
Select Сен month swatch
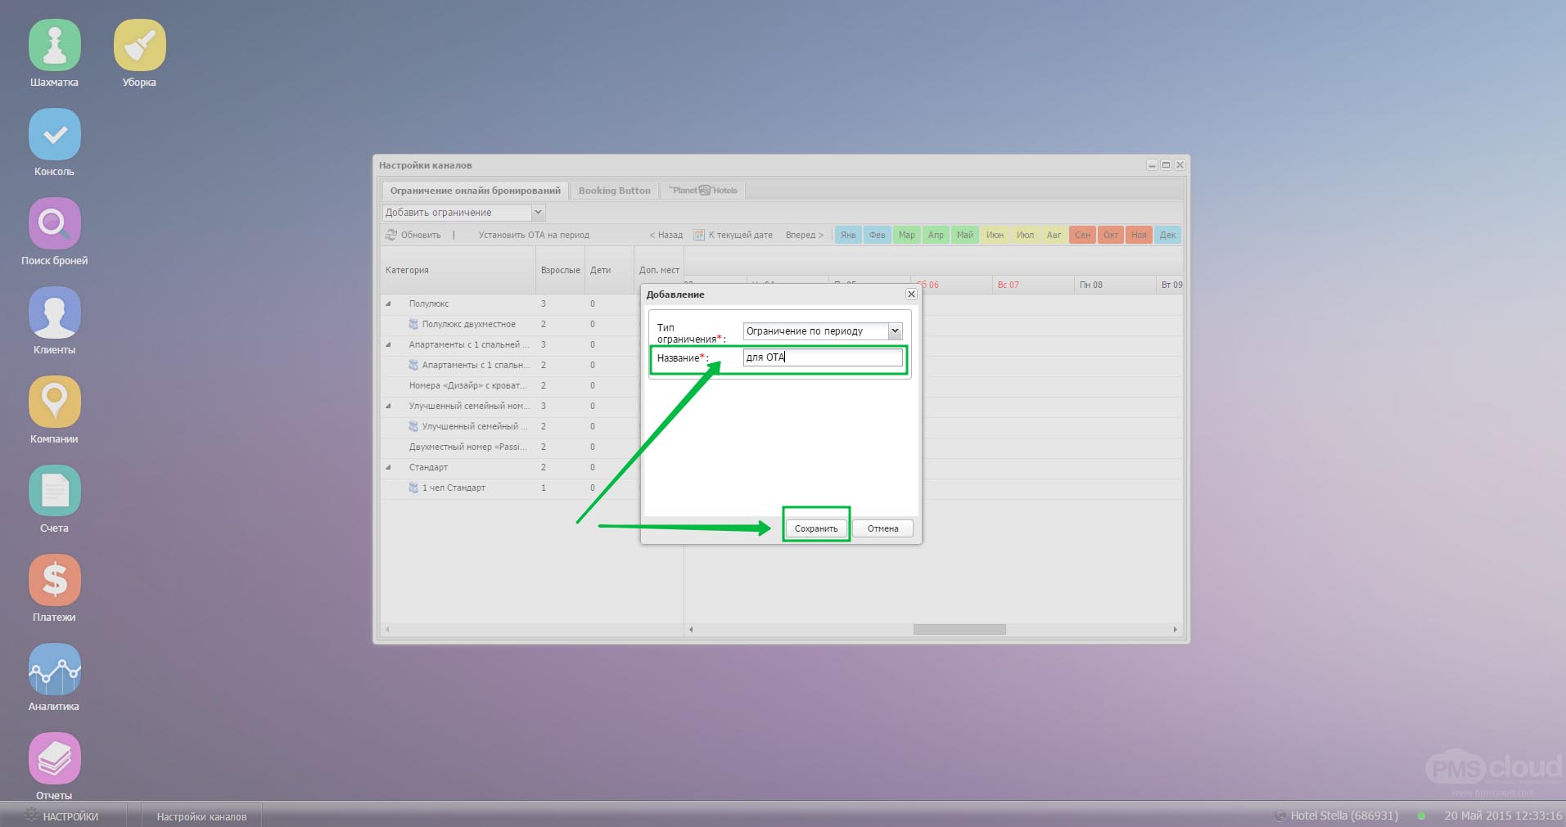click(x=1082, y=235)
